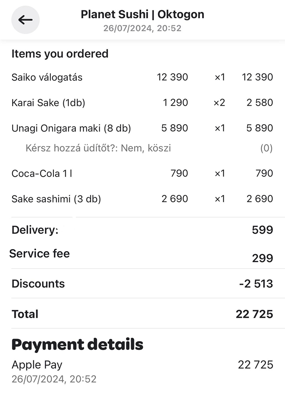The width and height of the screenshot is (285, 396).
Task: Select the -2 513 discount amount
Action: (256, 284)
